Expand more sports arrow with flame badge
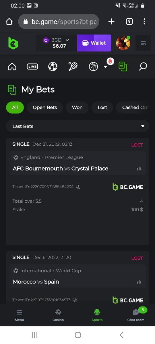The image size is (155, 344). (x=105, y=67)
